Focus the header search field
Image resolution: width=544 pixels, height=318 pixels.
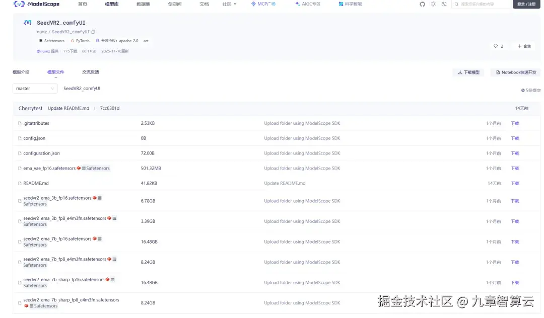click(x=481, y=4)
